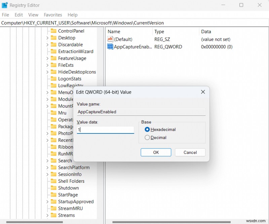Select the Streams folder icon
The image size is (269, 224).
(54, 215)
